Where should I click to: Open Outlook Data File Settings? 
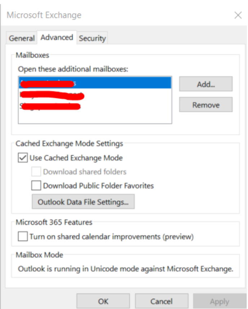(x=83, y=202)
